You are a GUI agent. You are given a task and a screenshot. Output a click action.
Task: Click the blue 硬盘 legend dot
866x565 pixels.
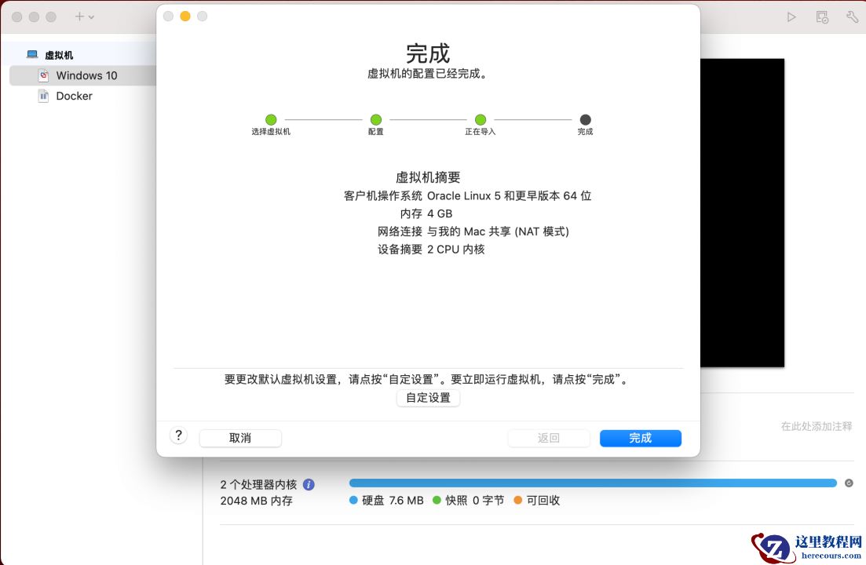[x=353, y=500]
